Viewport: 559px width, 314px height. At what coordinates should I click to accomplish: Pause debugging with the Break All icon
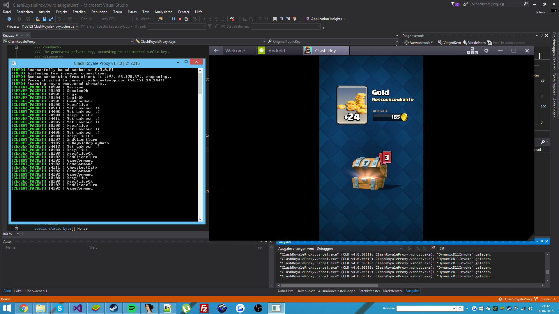tap(174, 19)
